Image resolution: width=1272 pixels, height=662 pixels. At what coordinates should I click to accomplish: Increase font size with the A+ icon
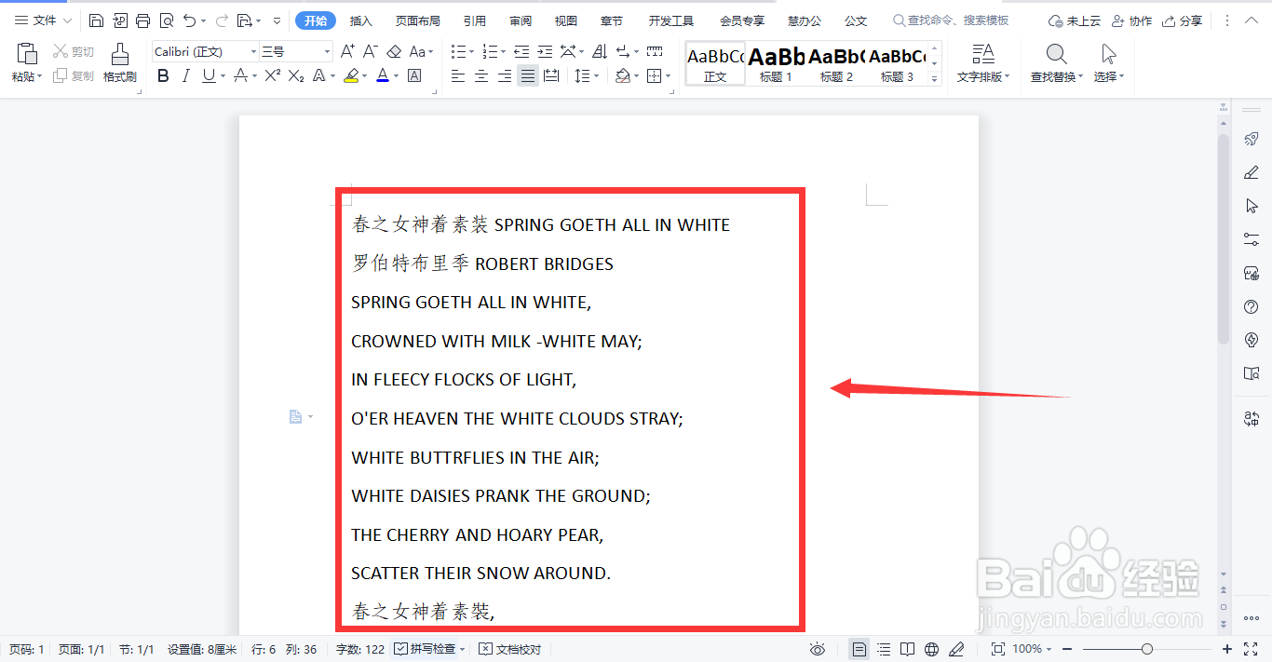tap(347, 51)
